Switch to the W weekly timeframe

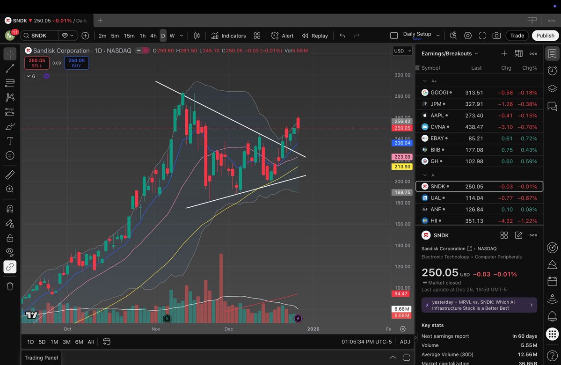172,36
